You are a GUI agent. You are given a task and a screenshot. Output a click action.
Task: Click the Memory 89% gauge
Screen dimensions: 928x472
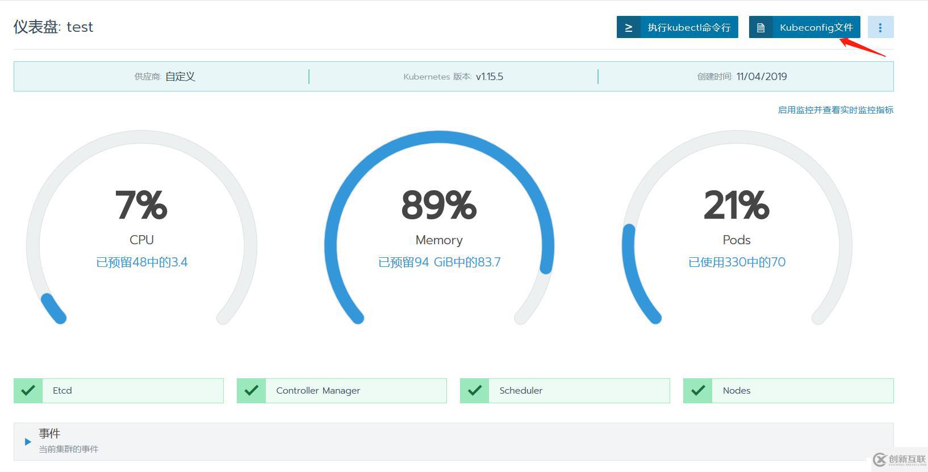pos(439,227)
